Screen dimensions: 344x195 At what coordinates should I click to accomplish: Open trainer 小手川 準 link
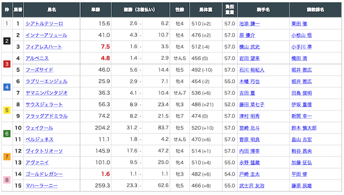(x=302, y=47)
